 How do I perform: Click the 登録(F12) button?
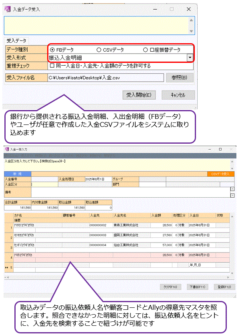tap(224, 287)
